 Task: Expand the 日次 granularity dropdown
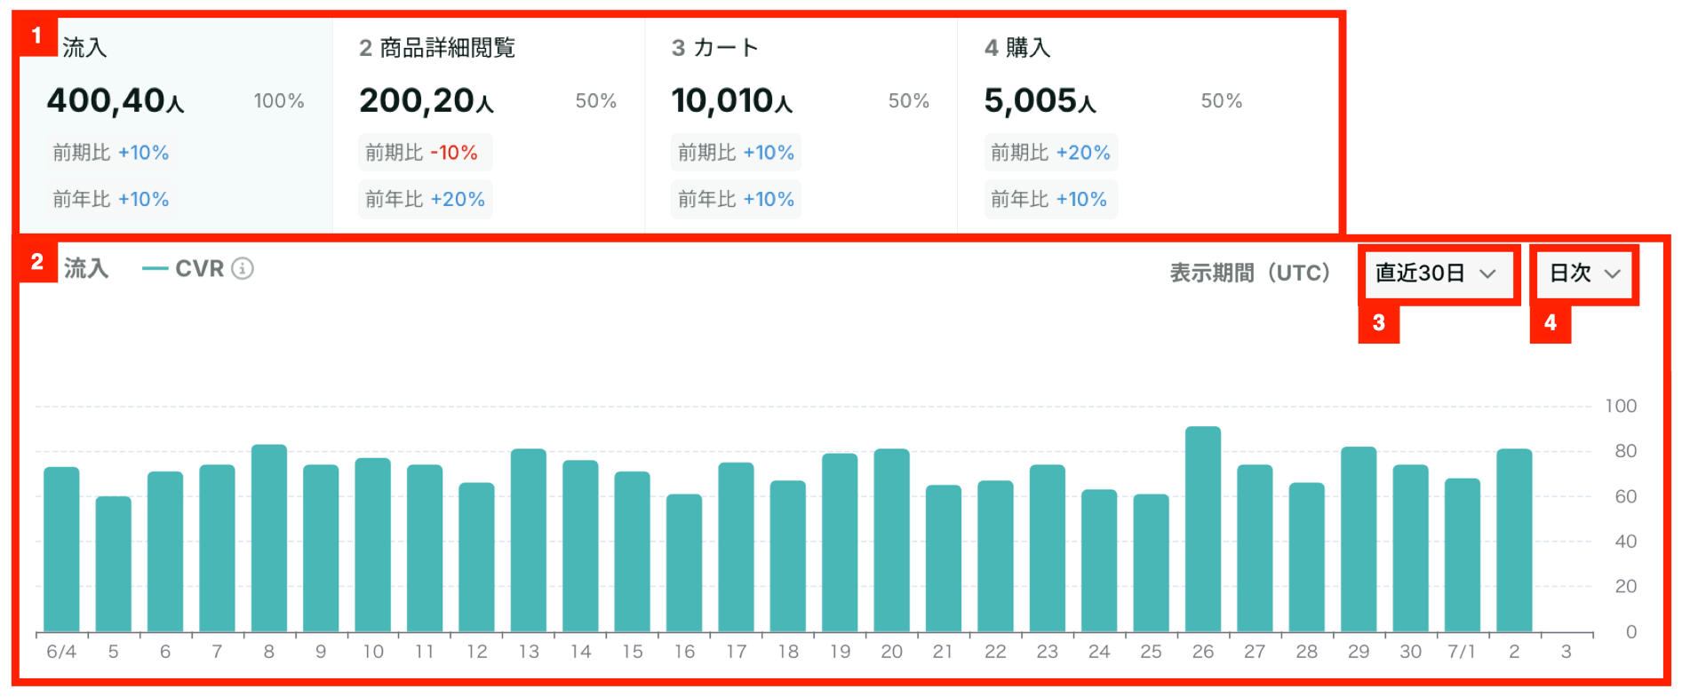pyautogui.click(x=1584, y=273)
